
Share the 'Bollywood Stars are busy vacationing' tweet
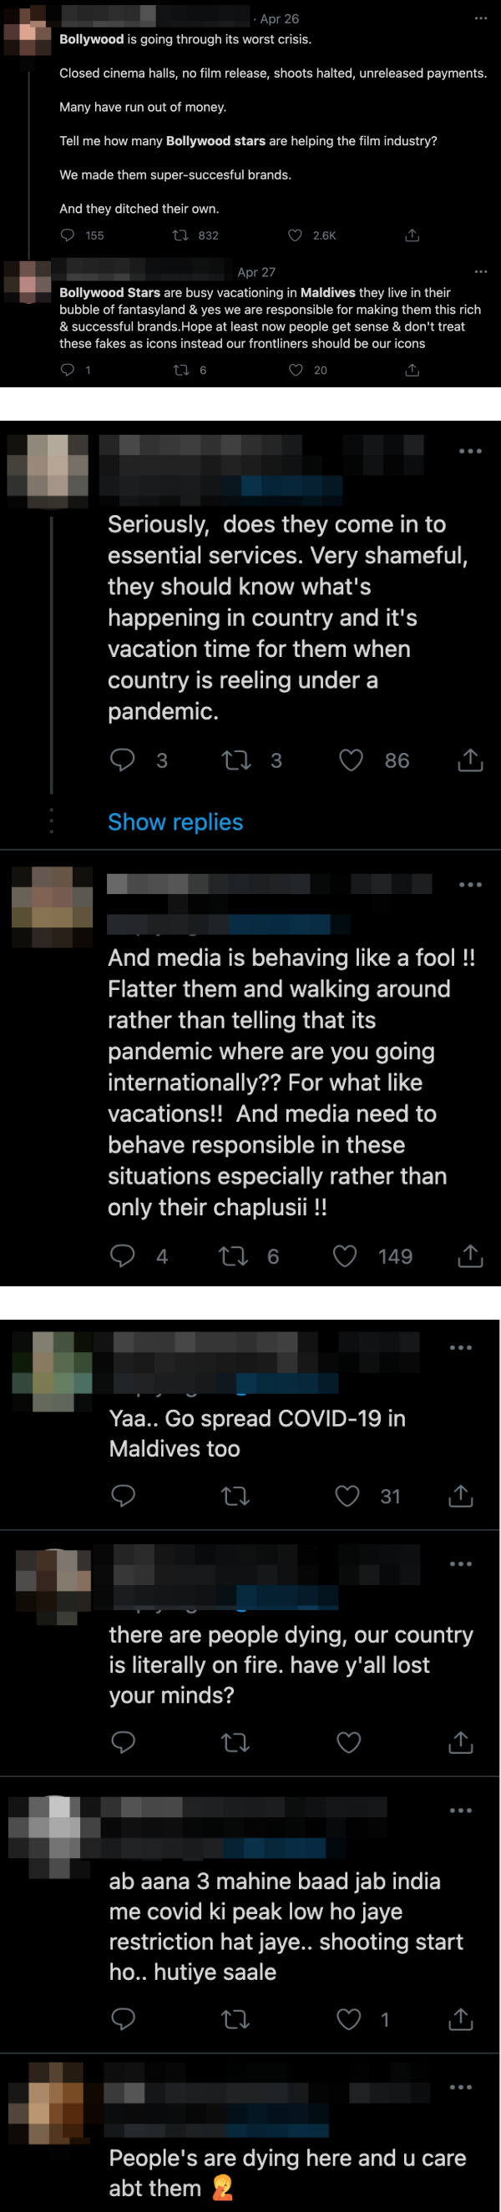(x=412, y=370)
